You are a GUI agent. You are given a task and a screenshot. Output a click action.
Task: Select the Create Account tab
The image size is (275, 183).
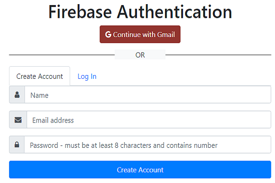click(39, 76)
